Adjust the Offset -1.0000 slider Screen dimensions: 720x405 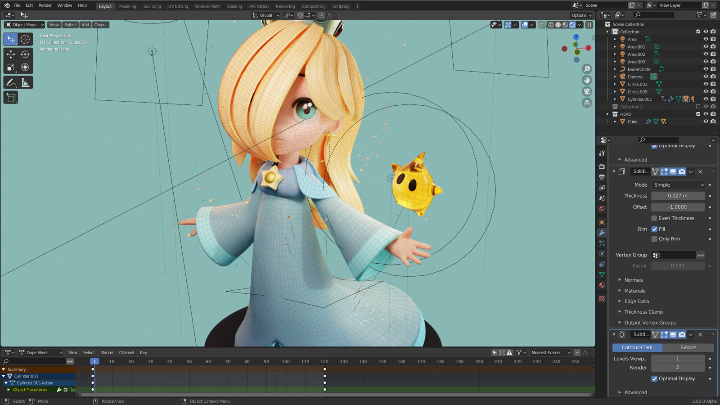point(678,207)
